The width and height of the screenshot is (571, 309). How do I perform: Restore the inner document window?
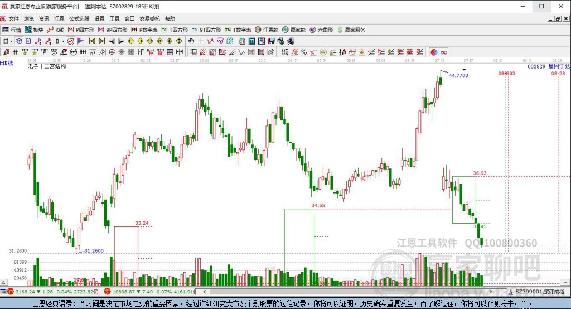click(x=558, y=18)
